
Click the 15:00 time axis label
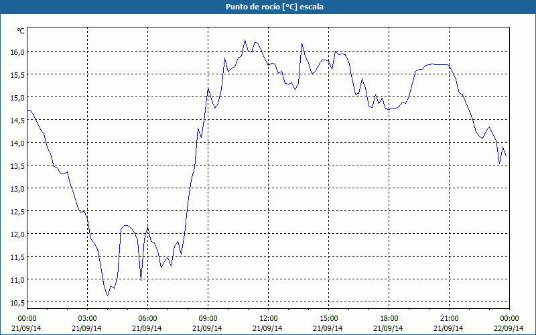click(328, 319)
